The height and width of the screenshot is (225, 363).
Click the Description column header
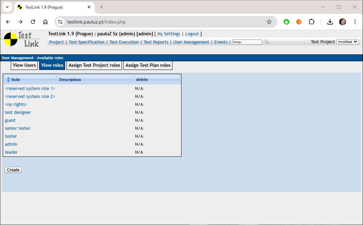[x=70, y=80]
